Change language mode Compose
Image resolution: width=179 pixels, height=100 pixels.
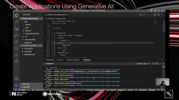(143, 90)
